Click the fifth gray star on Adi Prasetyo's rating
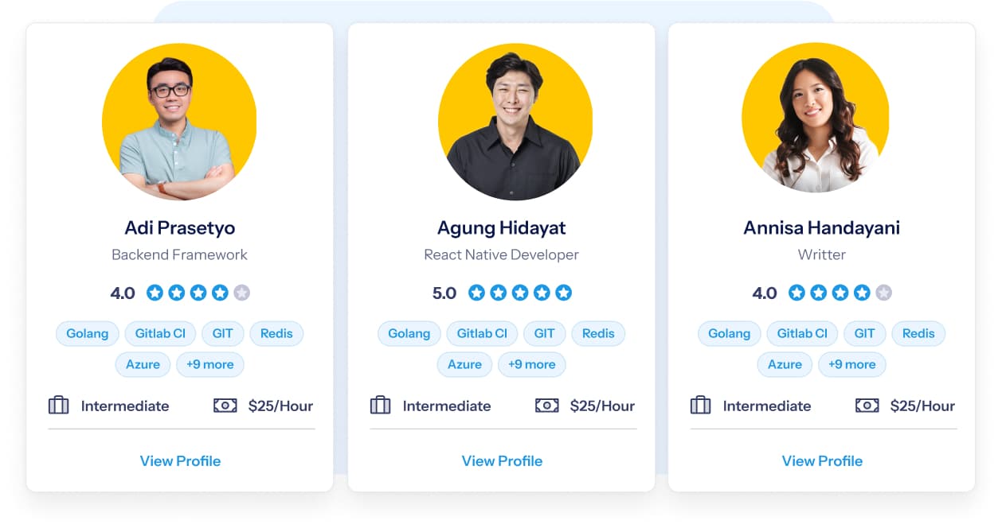 click(x=241, y=293)
